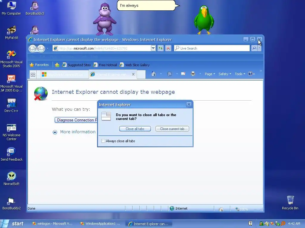
Task: Open the Favorites button
Action: pyautogui.click(x=39, y=65)
